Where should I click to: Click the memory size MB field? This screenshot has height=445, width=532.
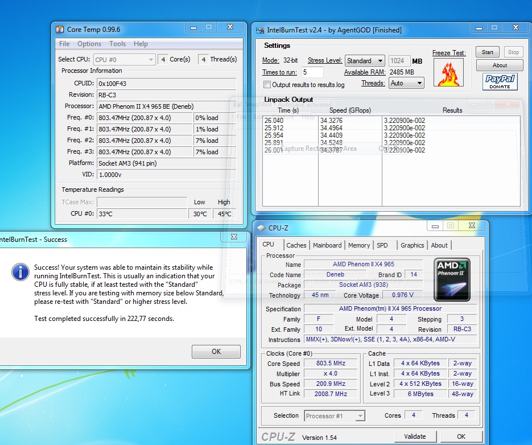coord(399,61)
